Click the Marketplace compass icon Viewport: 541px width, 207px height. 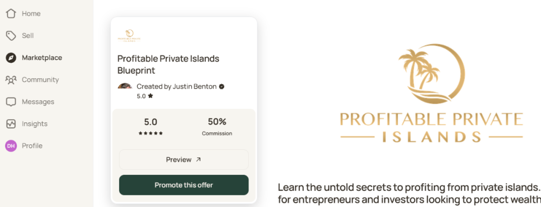[11, 58]
